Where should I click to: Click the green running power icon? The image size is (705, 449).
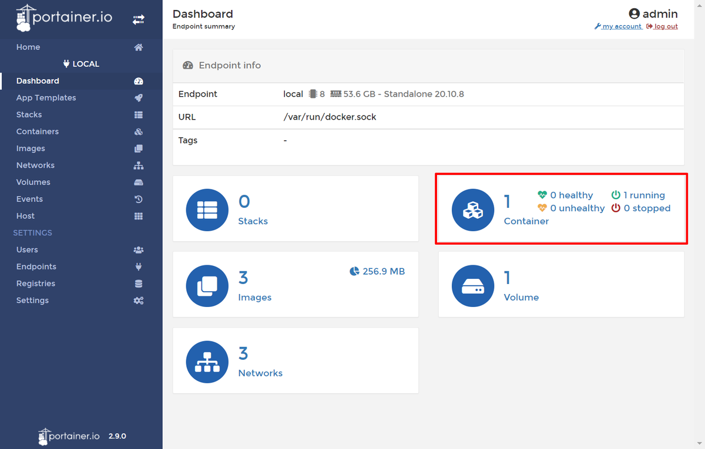(x=616, y=195)
